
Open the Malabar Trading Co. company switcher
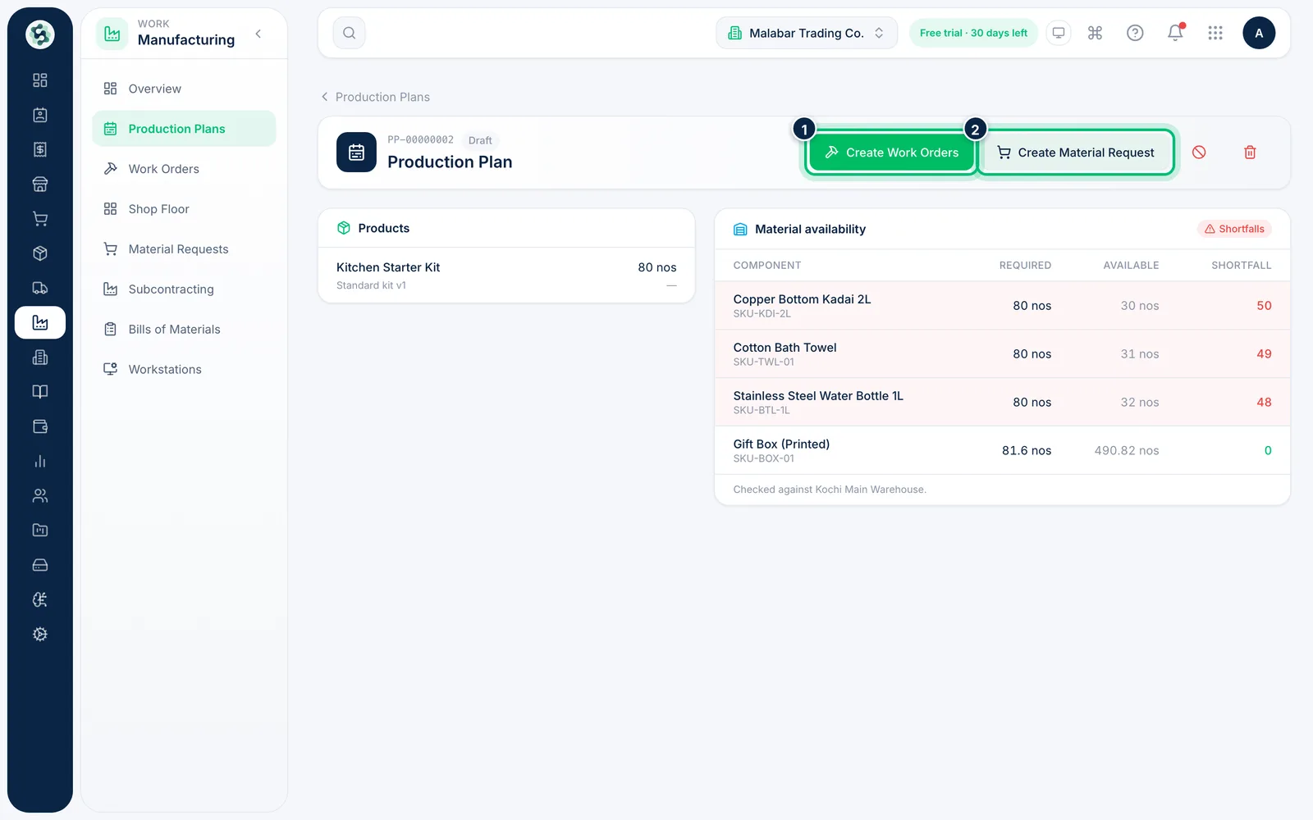tap(807, 33)
